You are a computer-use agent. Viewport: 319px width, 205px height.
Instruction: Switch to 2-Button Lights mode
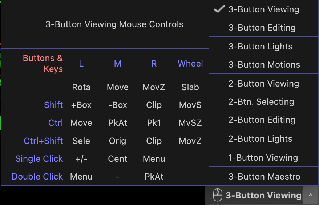[260, 139]
